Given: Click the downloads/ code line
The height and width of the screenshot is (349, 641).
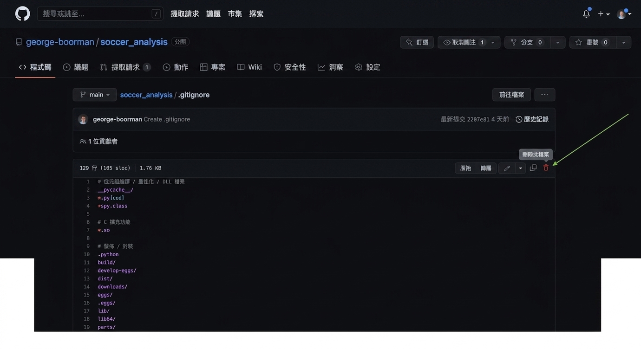Looking at the screenshot, I should click(x=112, y=287).
